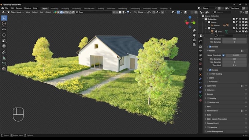249x140 pixels.
Task: Select the Transform tool
Action: click(x=4, y=46)
